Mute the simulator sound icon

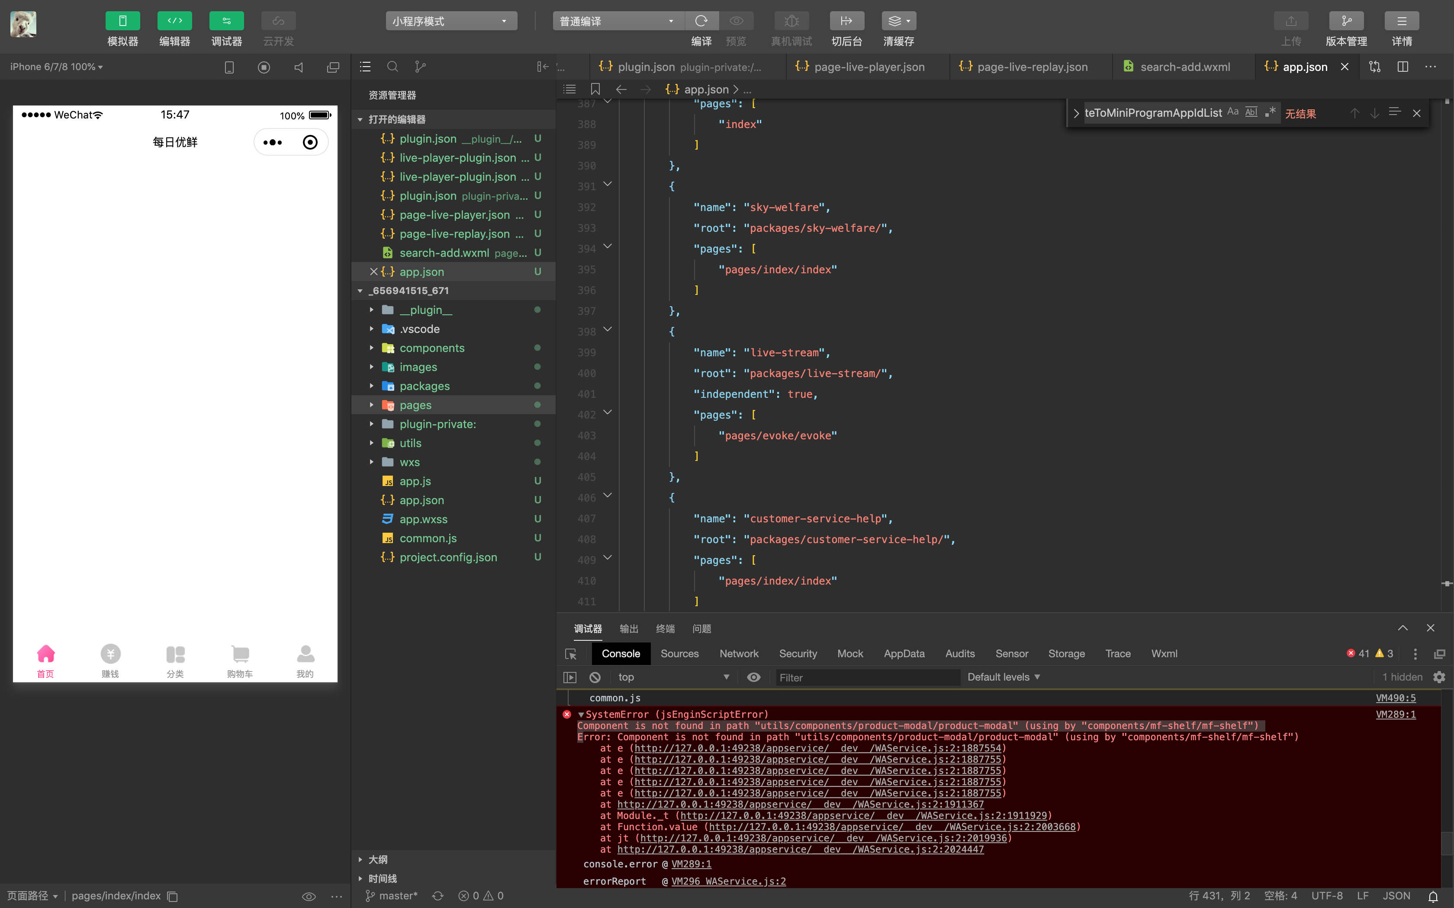pyautogui.click(x=299, y=67)
